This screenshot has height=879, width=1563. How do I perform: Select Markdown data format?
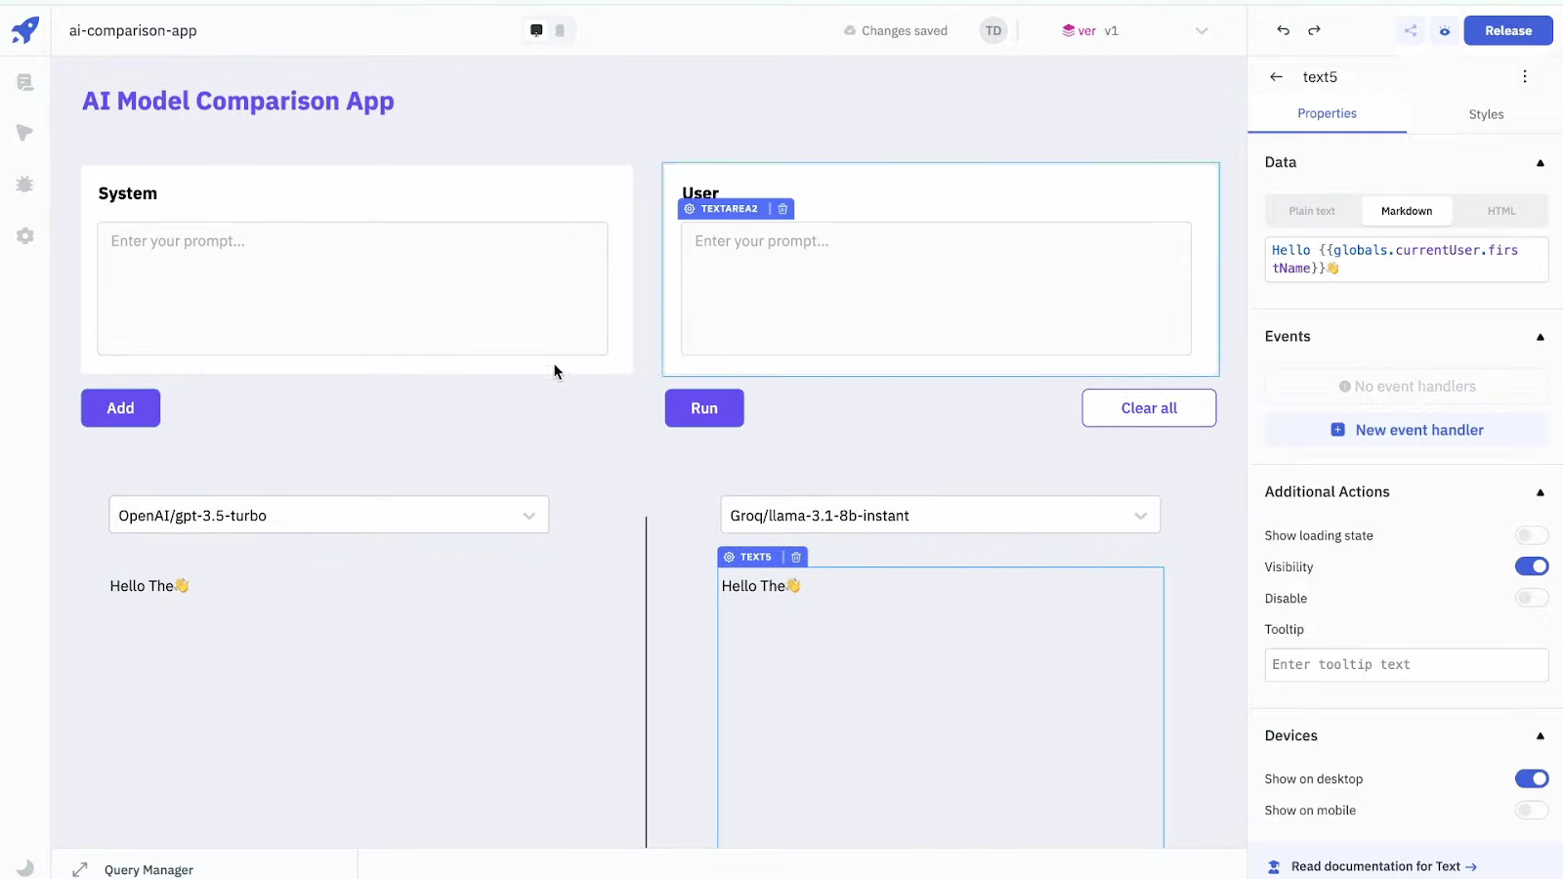pyautogui.click(x=1407, y=211)
